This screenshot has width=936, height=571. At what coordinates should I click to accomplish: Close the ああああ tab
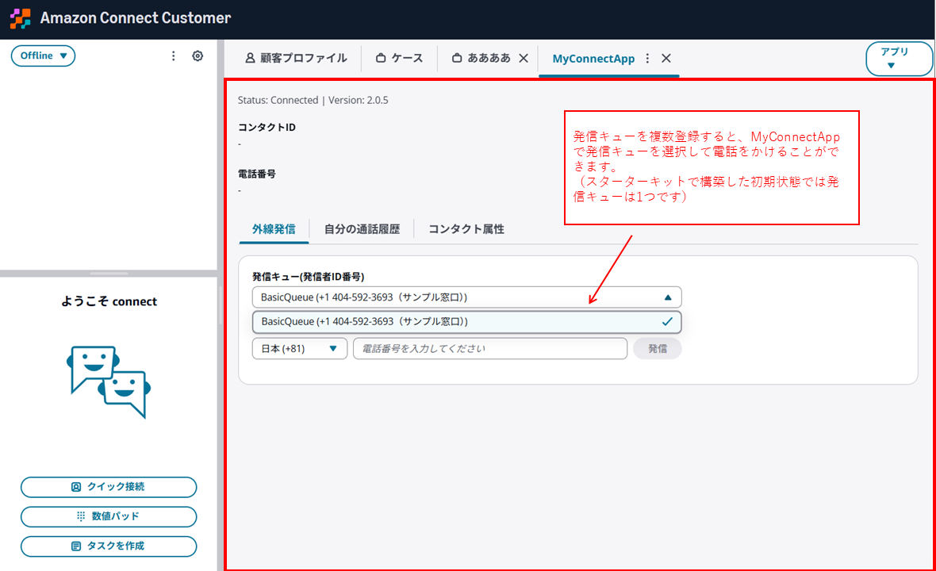[524, 58]
